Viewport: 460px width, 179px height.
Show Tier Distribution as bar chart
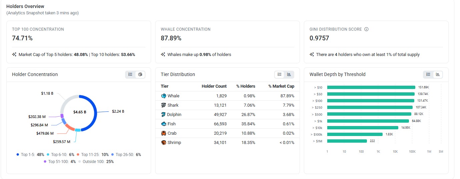[x=289, y=74]
